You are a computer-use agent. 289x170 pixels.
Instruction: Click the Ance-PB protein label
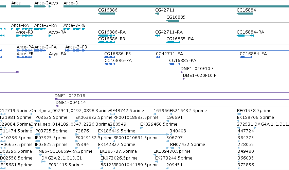(x=25, y=54)
